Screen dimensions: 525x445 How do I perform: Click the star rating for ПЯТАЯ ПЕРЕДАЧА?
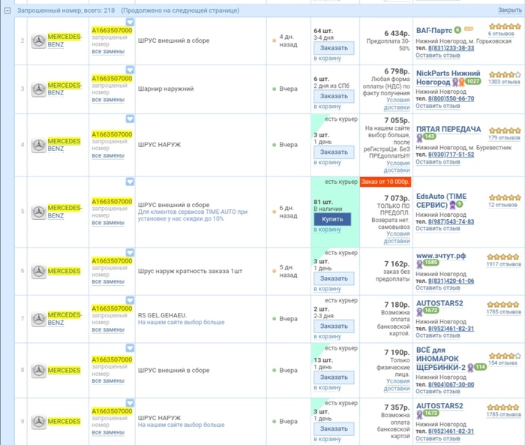(x=505, y=131)
